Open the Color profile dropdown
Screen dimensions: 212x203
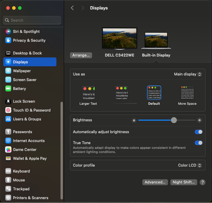[190, 165]
